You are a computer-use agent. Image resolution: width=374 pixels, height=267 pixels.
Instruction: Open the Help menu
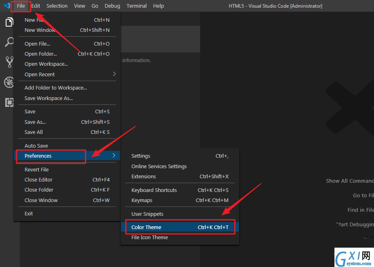(159, 6)
